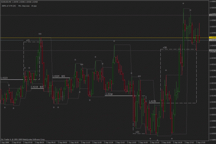Click '2 Sep 10:35' on the time axis
Viewport: 216px width, 144px height.
tap(74, 143)
